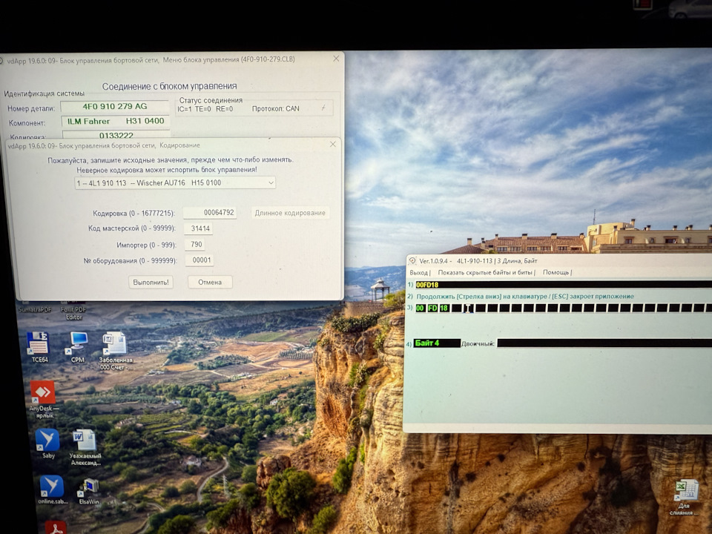Select byte cell FD in row 3
This screenshot has width=712, height=534.
(432, 309)
